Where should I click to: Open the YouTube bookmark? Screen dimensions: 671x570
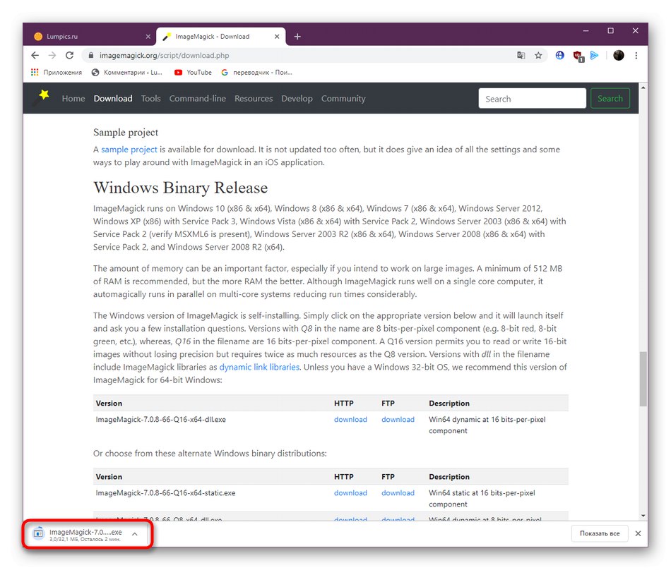tap(193, 72)
